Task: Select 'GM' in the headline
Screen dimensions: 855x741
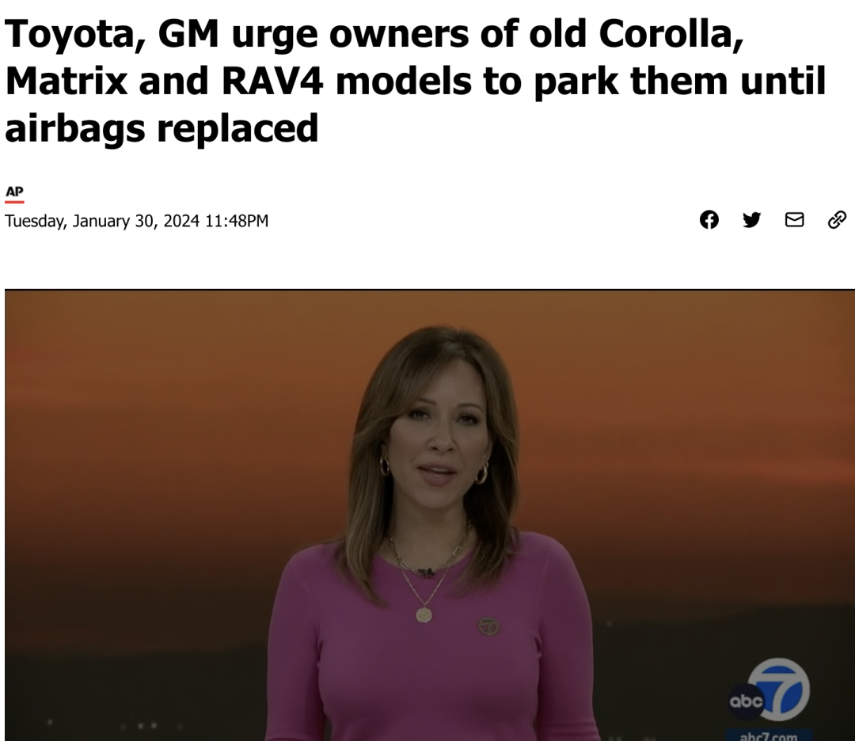Action: click(x=188, y=34)
